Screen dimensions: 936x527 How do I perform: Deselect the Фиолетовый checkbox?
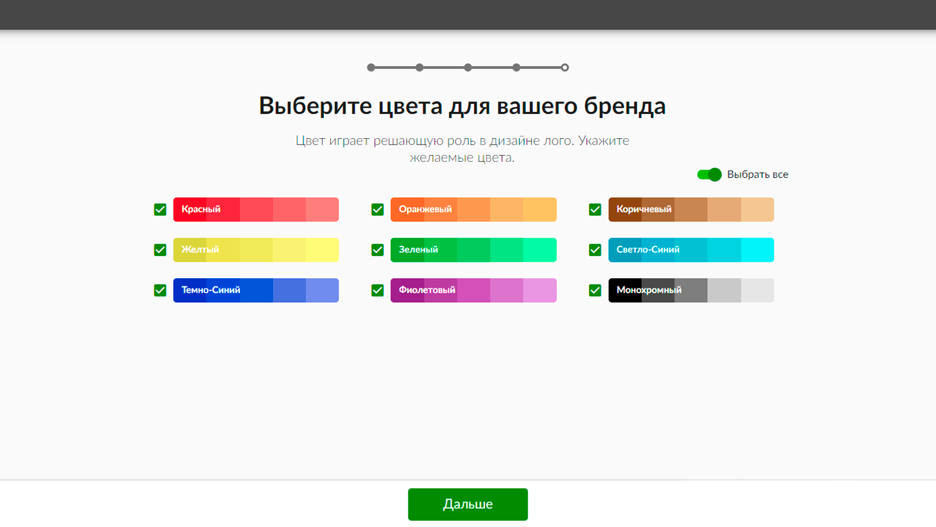click(x=377, y=290)
